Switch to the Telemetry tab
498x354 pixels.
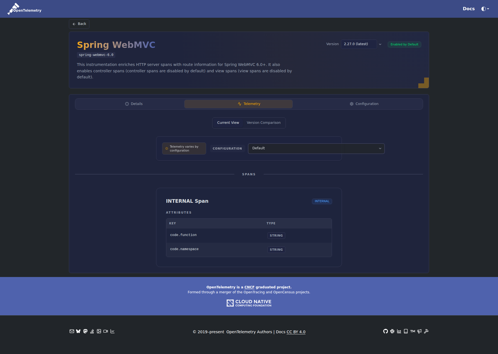(x=238, y=104)
